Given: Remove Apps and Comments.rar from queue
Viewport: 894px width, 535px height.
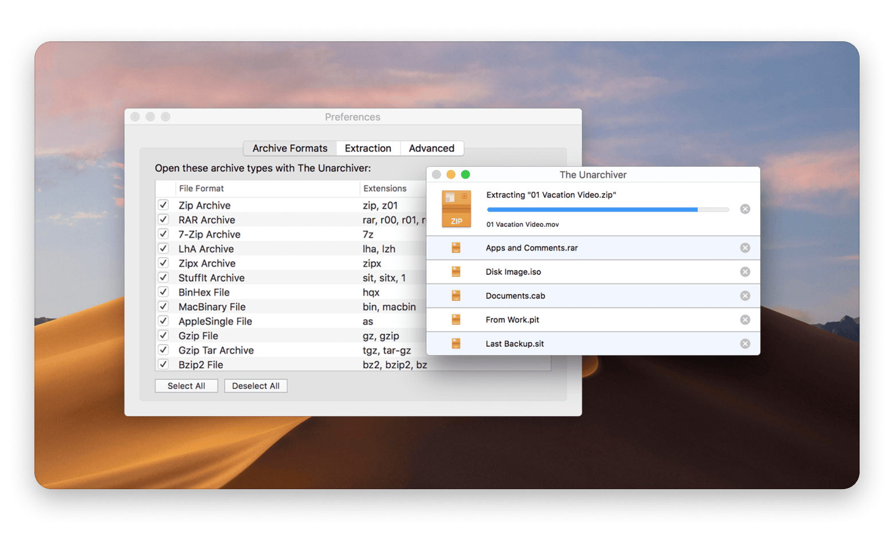Looking at the screenshot, I should tap(745, 248).
